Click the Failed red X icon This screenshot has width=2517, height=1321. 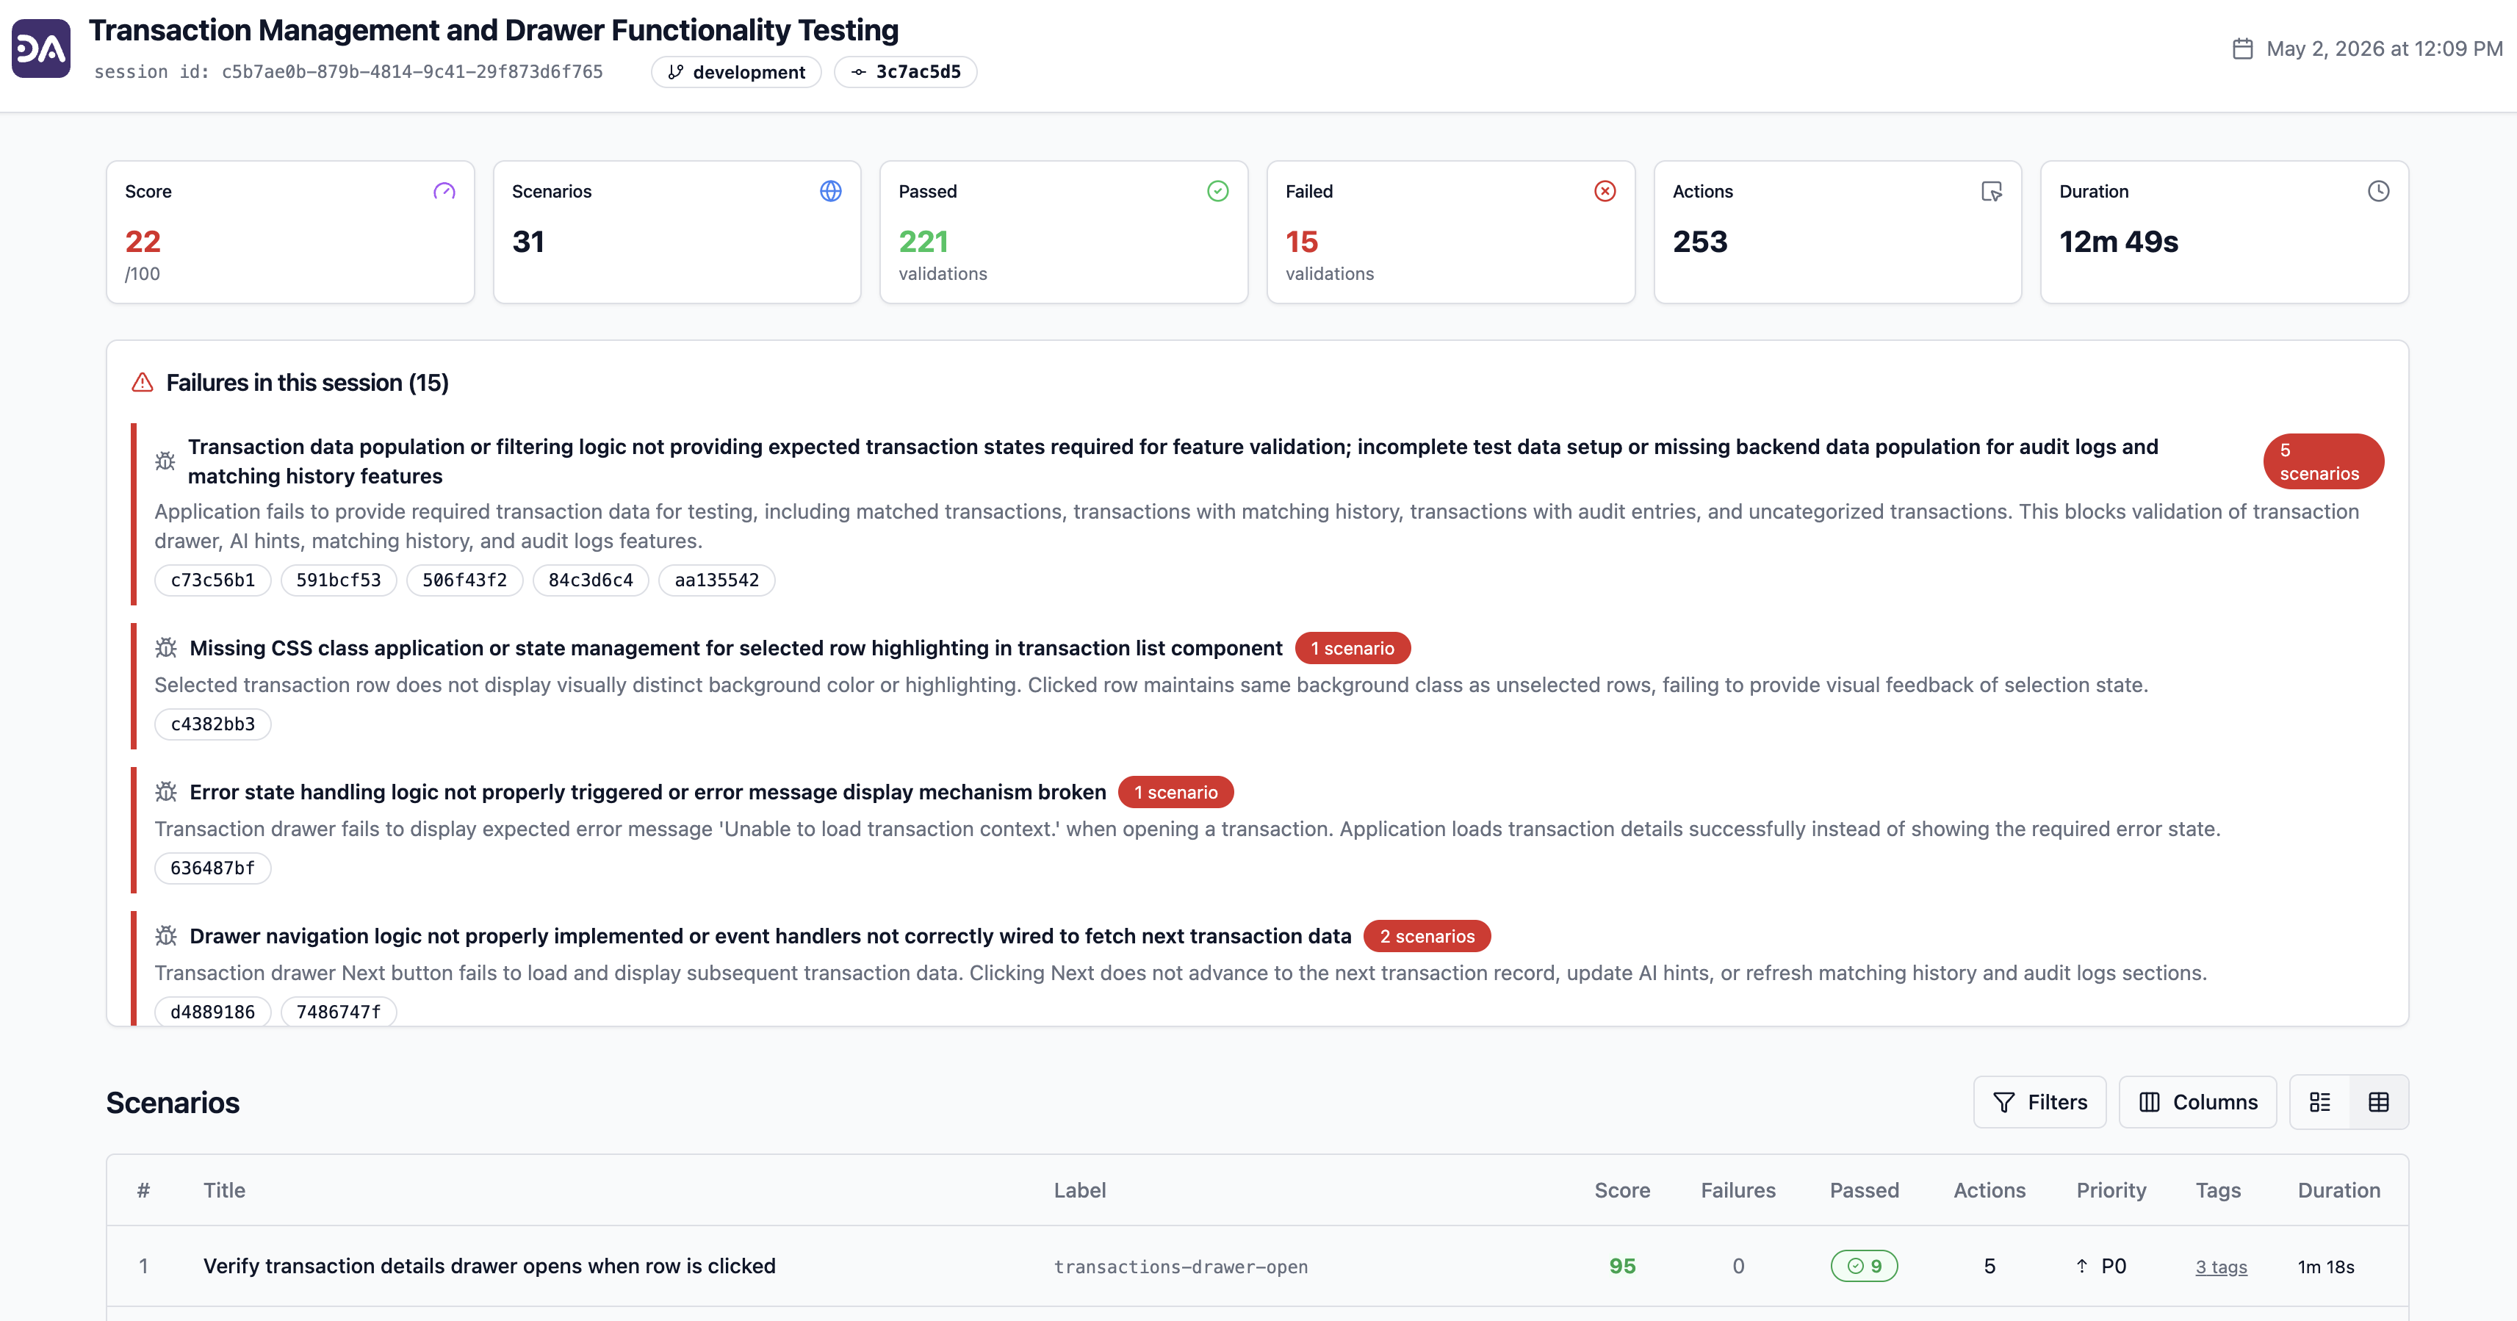pyautogui.click(x=1605, y=192)
